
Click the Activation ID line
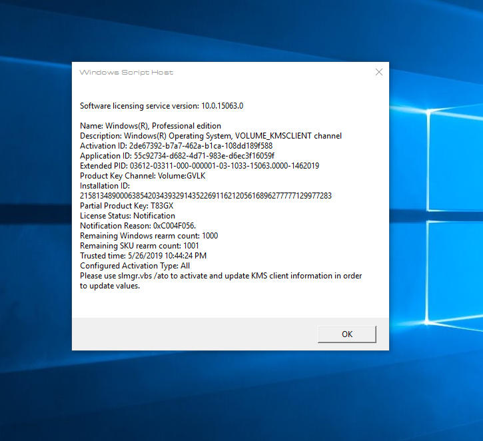(x=176, y=146)
